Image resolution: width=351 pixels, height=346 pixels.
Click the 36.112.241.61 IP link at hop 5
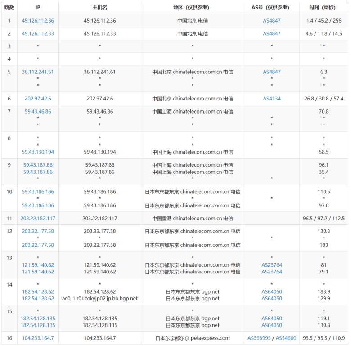(38, 72)
